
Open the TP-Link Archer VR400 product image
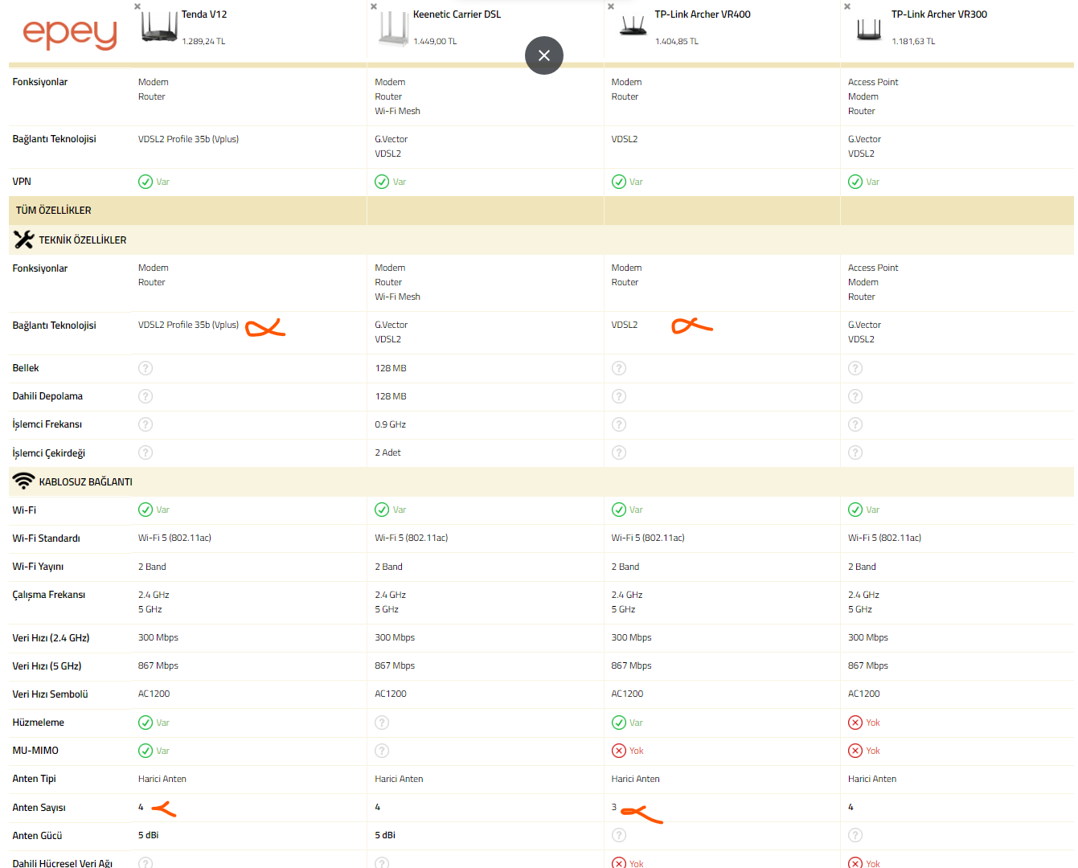point(633,27)
